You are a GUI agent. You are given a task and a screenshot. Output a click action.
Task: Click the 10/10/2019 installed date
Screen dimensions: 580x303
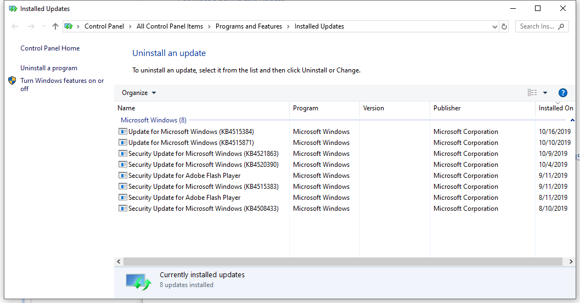pos(554,142)
